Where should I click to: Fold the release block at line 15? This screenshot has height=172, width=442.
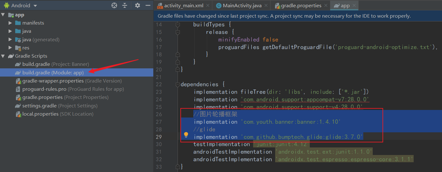(x=178, y=32)
